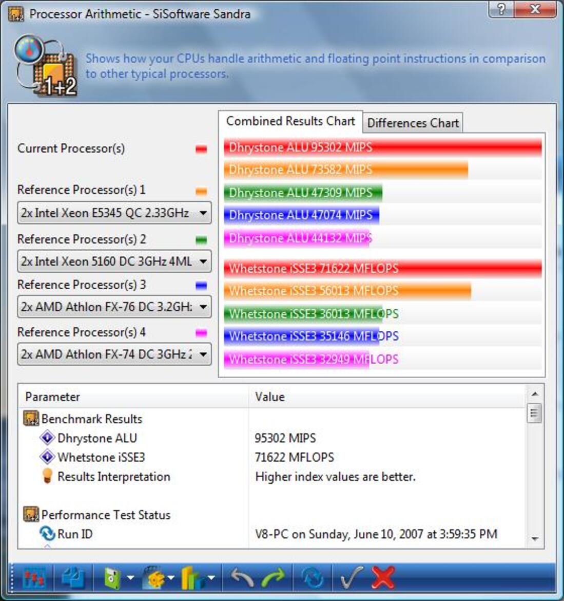Click the gray checkmark OK icon
Screen dimensions: 564x601
[x=352, y=577]
